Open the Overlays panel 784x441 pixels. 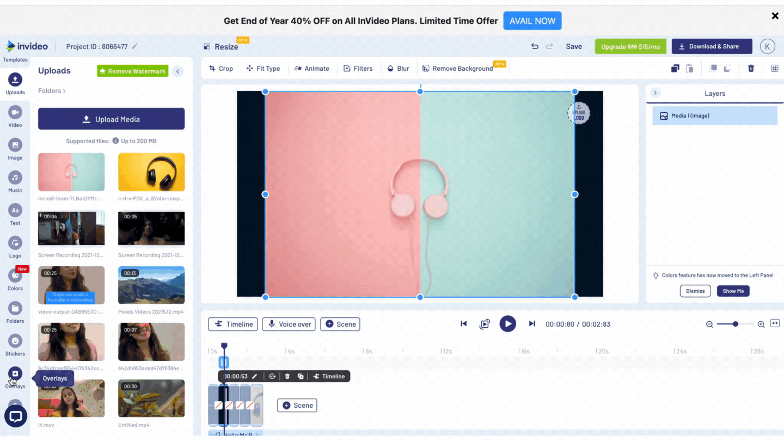(15, 374)
